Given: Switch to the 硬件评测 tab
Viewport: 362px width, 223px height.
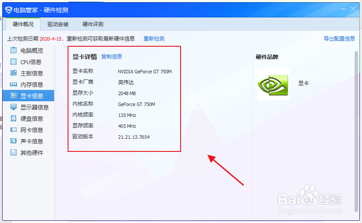Looking at the screenshot, I should tap(93, 24).
